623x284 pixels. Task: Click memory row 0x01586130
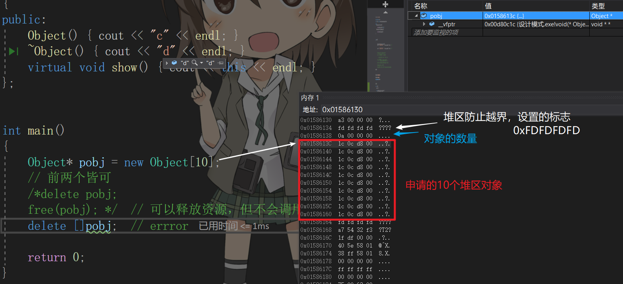tap(345, 120)
